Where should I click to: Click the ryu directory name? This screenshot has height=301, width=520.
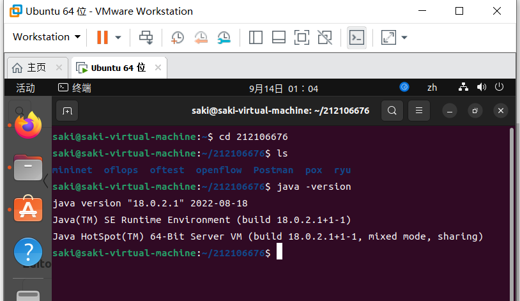coord(342,170)
